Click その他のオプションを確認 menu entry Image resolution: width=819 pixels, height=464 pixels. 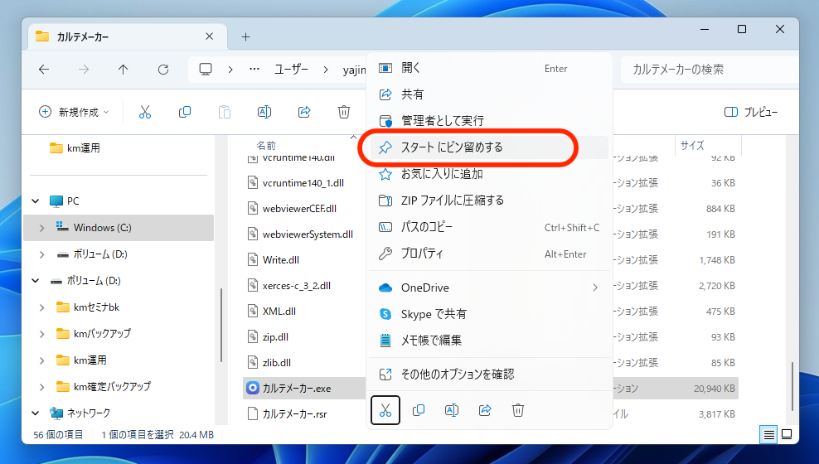point(458,374)
